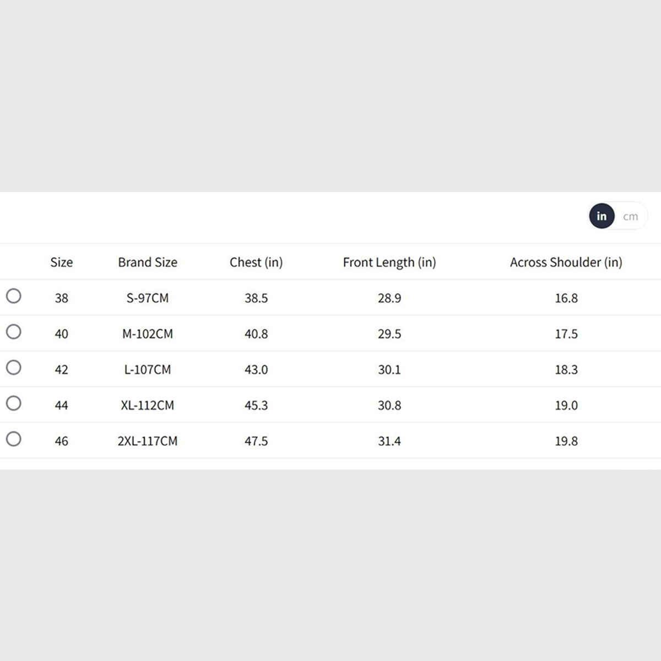This screenshot has width=661, height=661.
Task: Click the M-102CM brand size cell
Action: [x=148, y=334]
